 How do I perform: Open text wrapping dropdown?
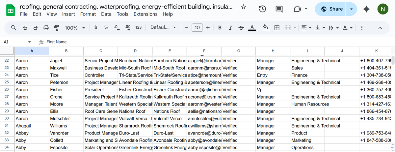[333, 28]
